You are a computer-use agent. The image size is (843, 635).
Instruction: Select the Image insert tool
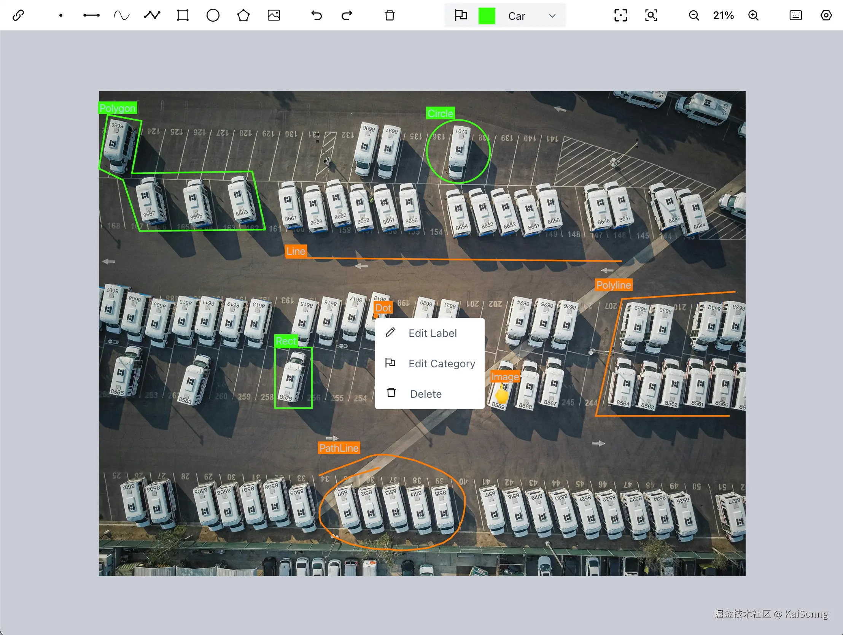coord(274,16)
